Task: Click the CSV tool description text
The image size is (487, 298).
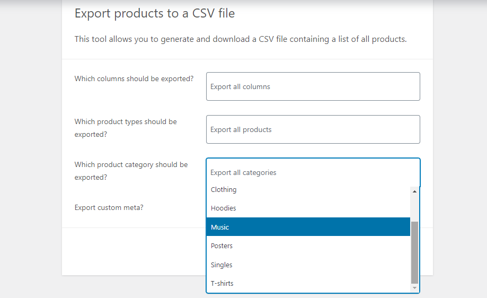Action: tap(241, 39)
